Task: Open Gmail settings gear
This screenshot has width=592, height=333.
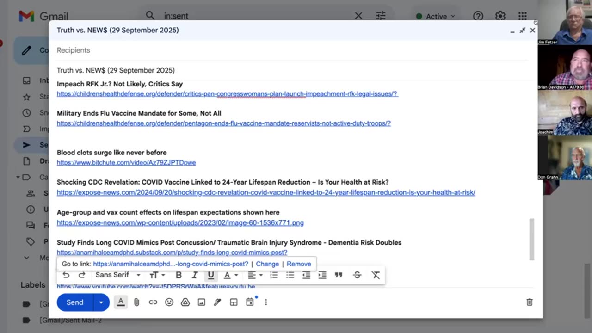Action: [x=500, y=16]
